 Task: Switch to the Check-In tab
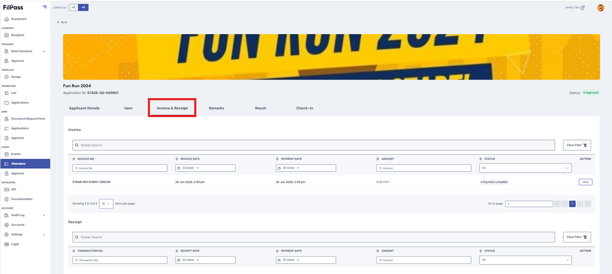tap(304, 108)
